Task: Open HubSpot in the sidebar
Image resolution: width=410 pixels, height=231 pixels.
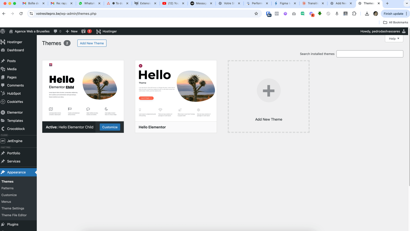Action: 18,94
